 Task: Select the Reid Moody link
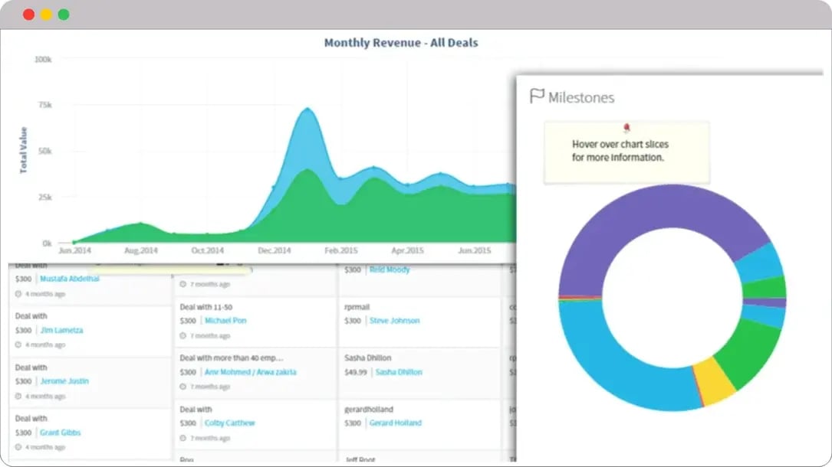(390, 269)
